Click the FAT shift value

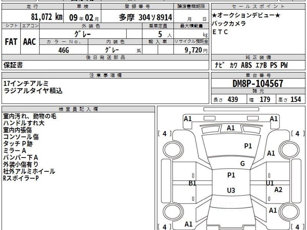click(11, 42)
